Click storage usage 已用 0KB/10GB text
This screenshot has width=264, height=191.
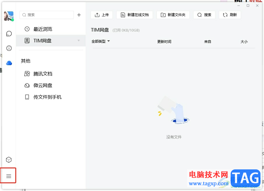pyautogui.click(x=126, y=30)
